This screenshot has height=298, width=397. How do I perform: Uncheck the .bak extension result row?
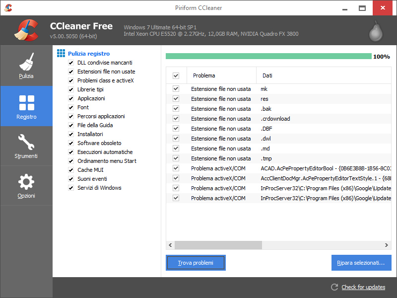(176, 108)
